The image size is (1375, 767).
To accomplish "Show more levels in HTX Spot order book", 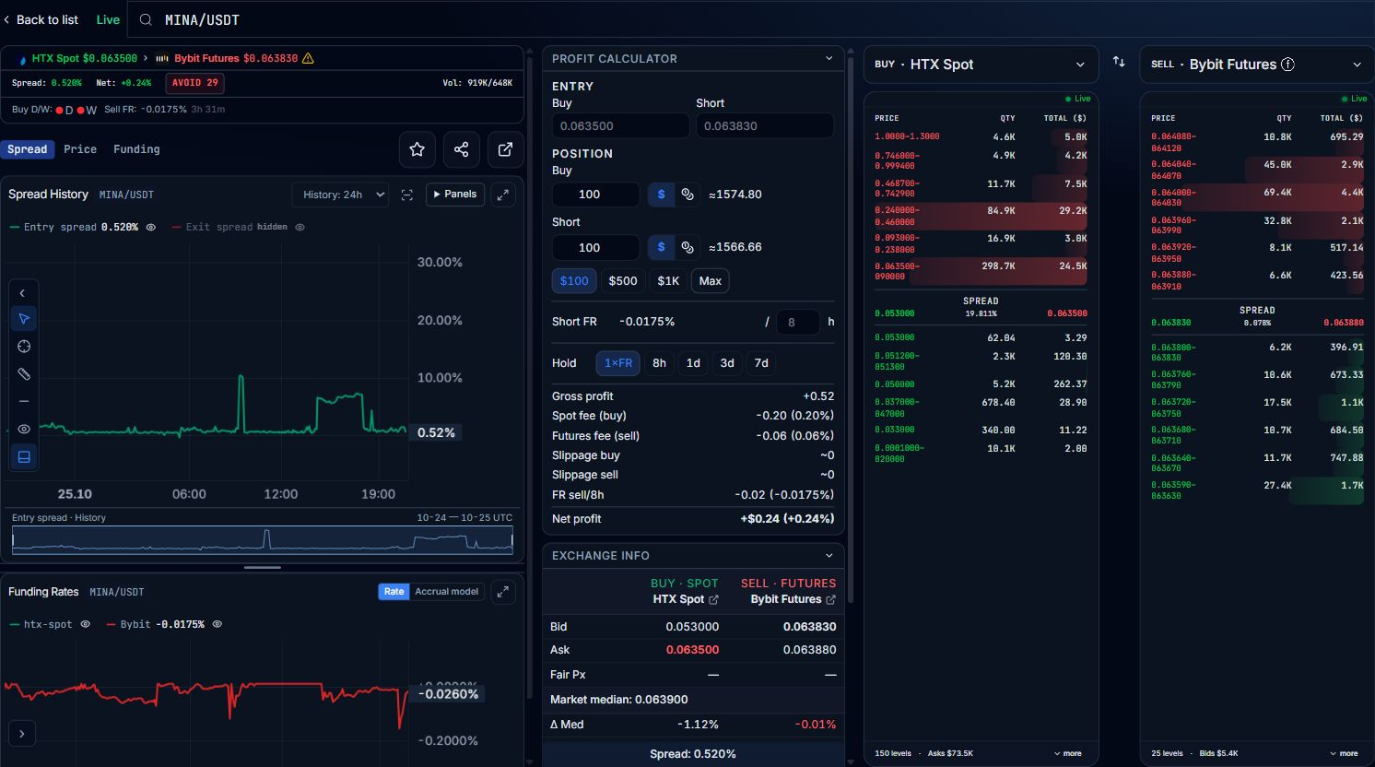I will click(1067, 753).
